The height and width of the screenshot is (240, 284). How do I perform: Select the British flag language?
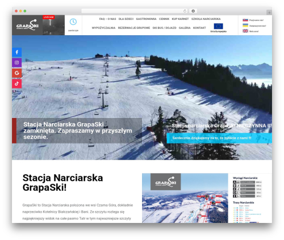pos(245,31)
